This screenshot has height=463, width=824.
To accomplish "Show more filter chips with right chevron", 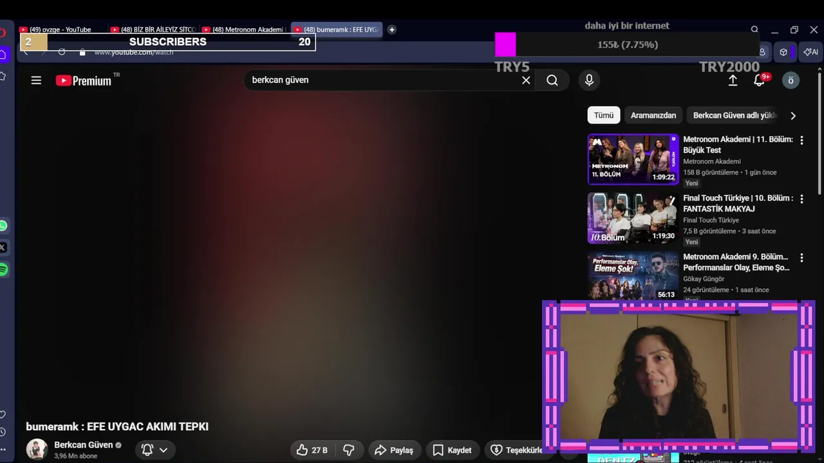I will (x=793, y=116).
